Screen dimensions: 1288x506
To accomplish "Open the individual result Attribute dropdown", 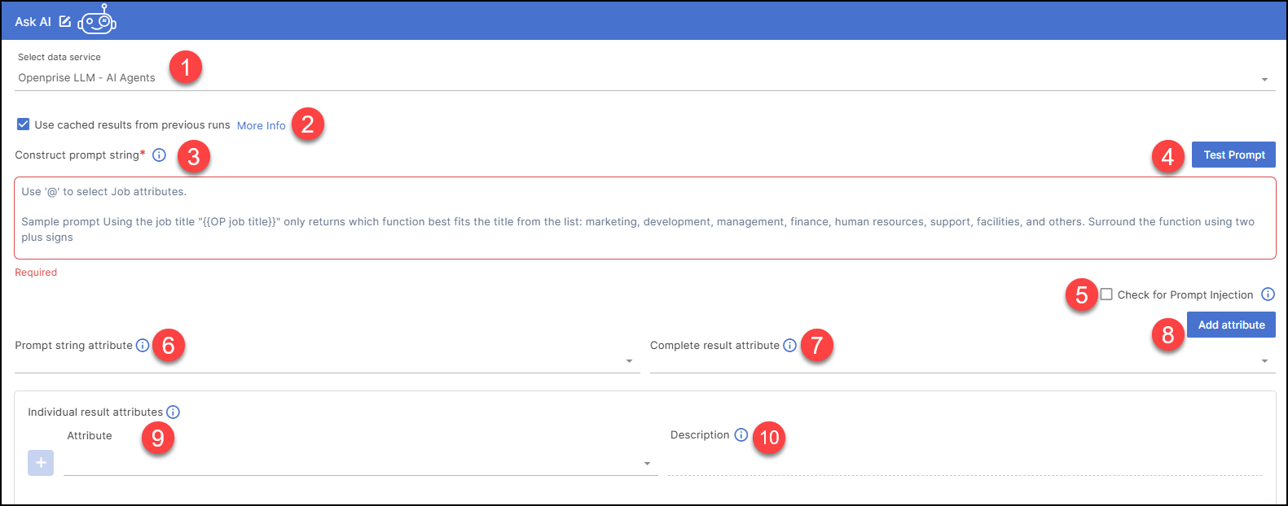I will tap(361, 464).
